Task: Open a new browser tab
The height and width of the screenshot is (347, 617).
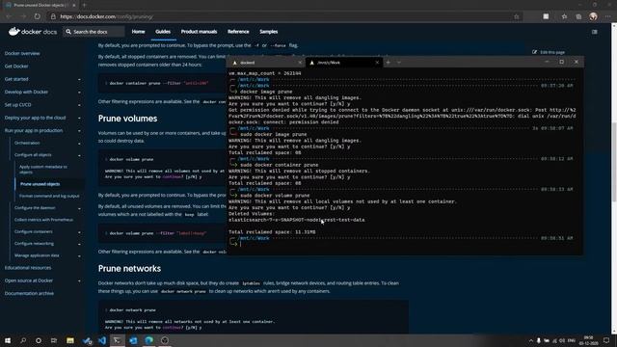Action: (84, 5)
